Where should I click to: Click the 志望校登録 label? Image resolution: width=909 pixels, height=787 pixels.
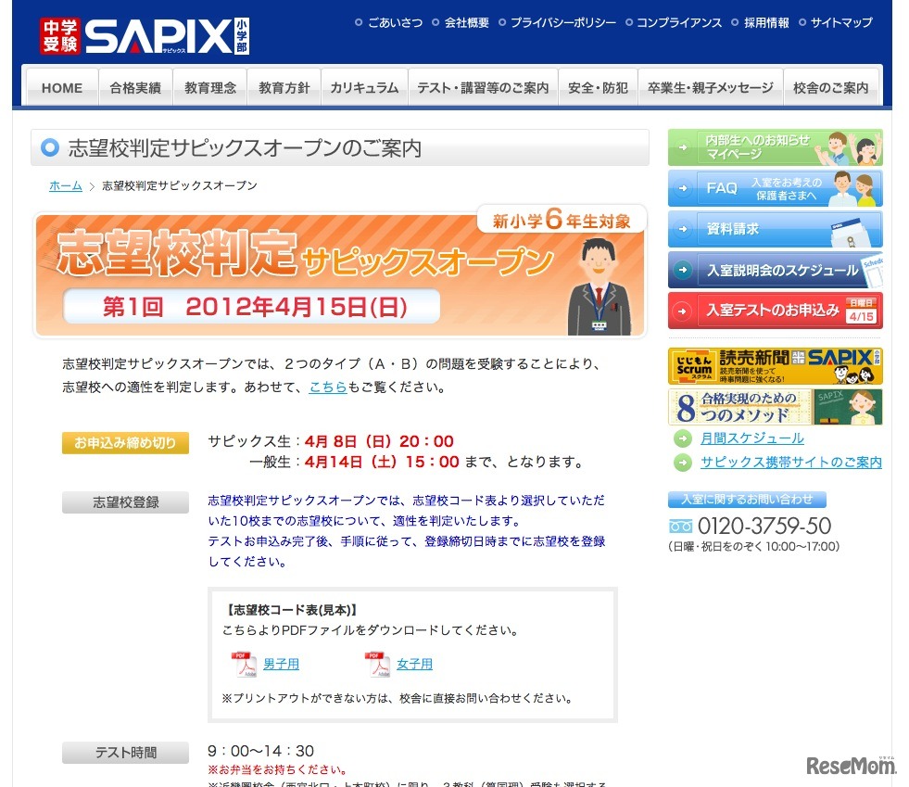[x=125, y=502]
